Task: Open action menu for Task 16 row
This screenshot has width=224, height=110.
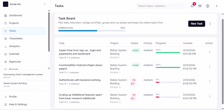Action: pos(210,52)
